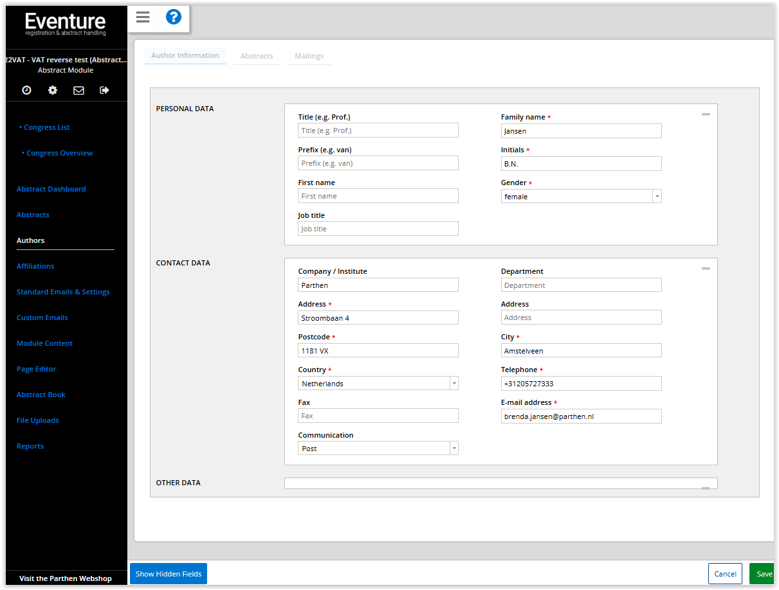This screenshot has height=590, width=779.
Task: Open the hamburger menu icon
Action: (x=143, y=17)
